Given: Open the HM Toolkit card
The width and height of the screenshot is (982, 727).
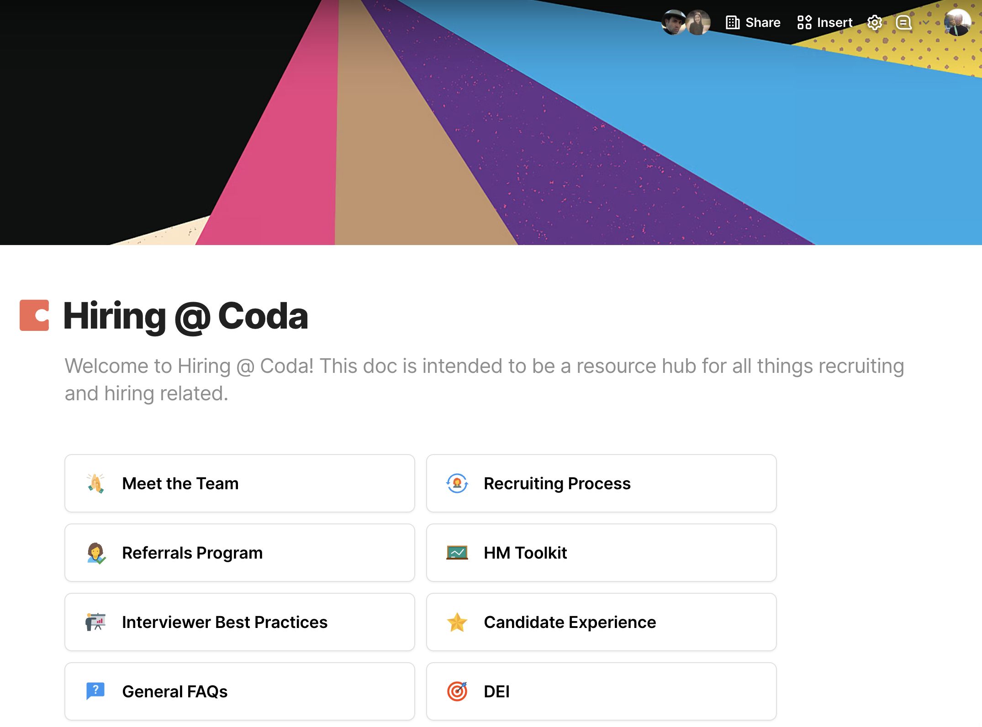Looking at the screenshot, I should tap(601, 553).
